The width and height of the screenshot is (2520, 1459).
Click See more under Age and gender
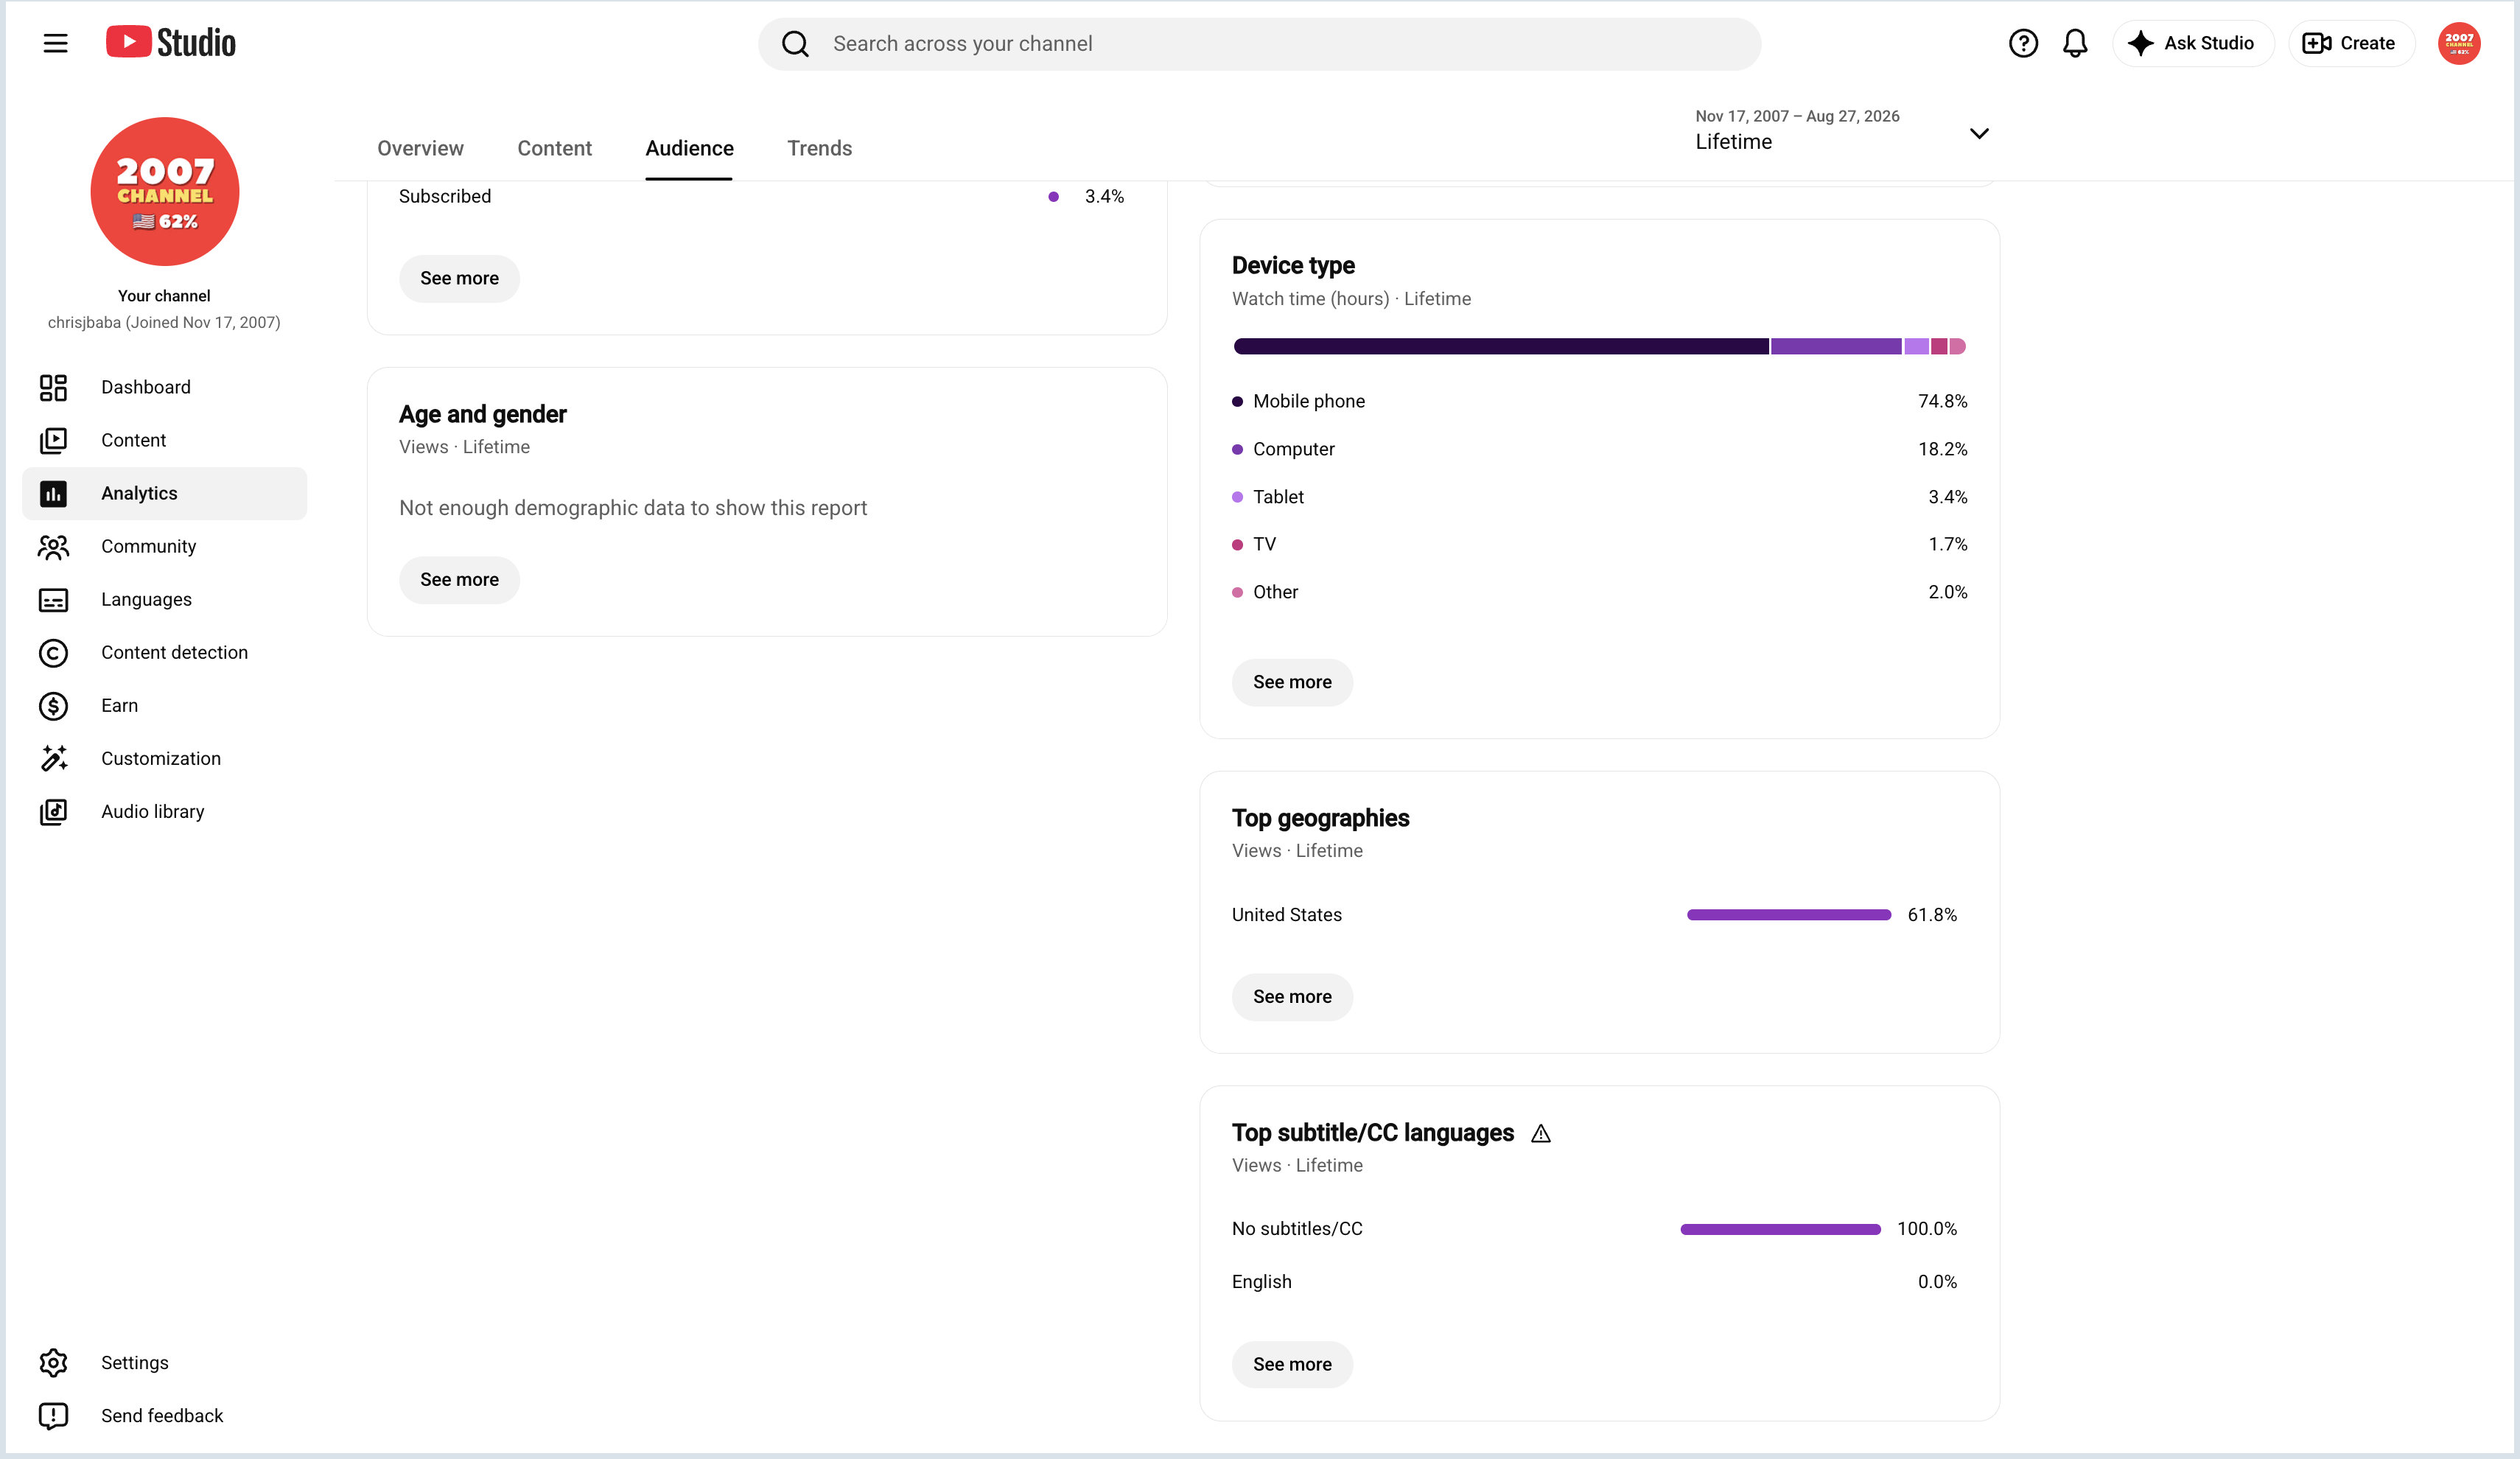(x=459, y=579)
